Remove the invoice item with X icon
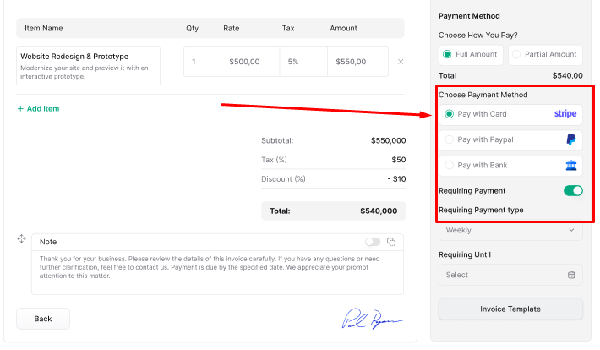600x350 pixels. tap(401, 62)
